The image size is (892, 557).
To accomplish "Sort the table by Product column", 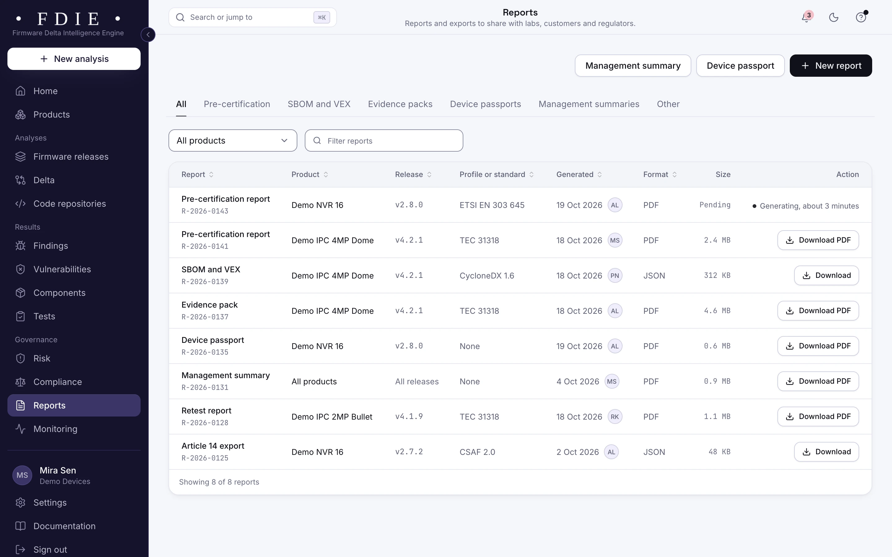I will coord(310,175).
